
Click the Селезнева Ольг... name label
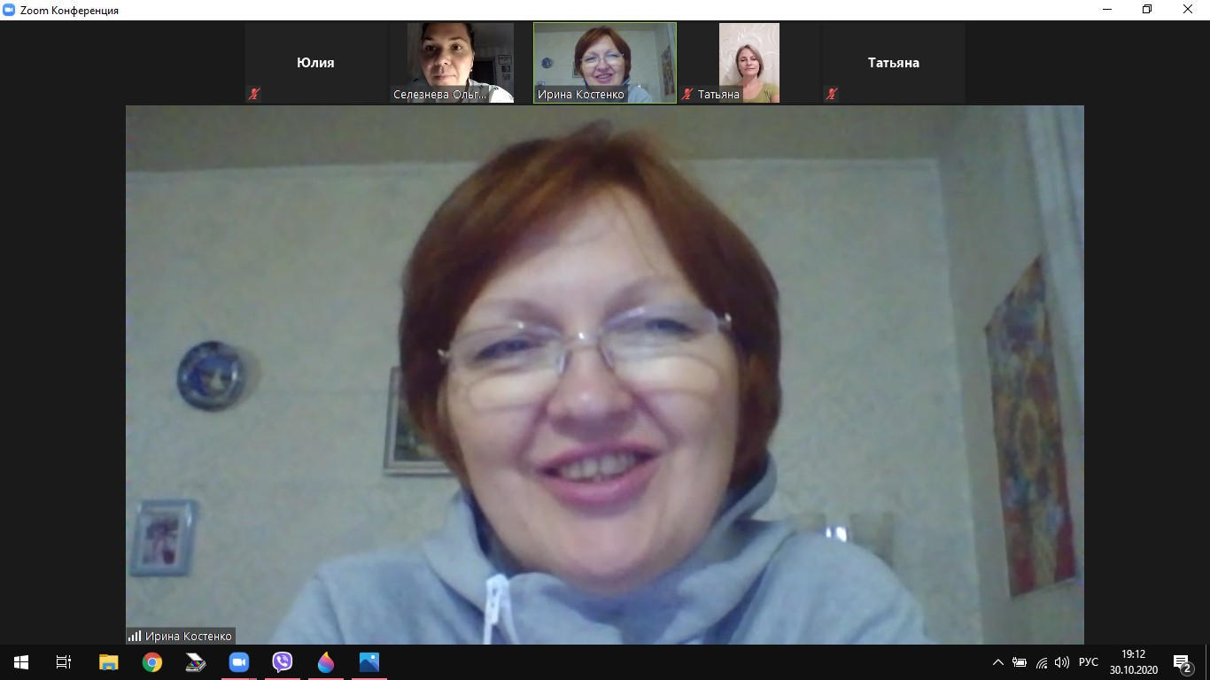tap(440, 94)
